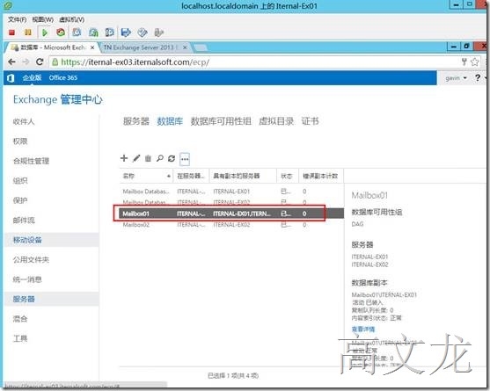Open 组织 in the left navigation
Screen dimensions: 490x391
point(20,181)
